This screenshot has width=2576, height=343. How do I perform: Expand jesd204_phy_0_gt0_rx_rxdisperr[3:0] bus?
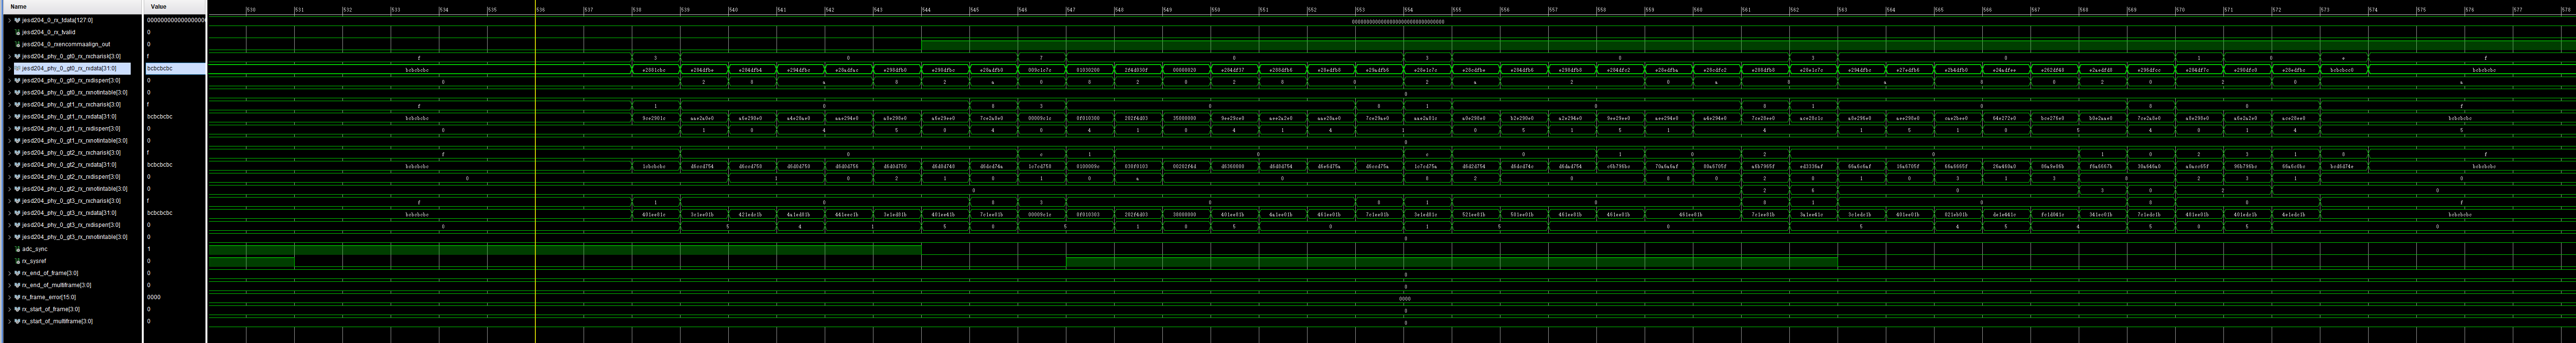[x=10, y=80]
